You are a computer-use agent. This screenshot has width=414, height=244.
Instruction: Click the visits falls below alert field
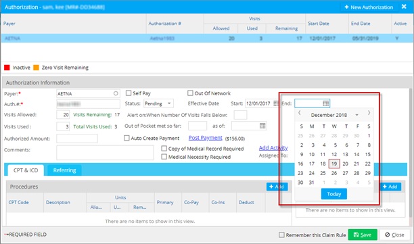[x=240, y=115]
